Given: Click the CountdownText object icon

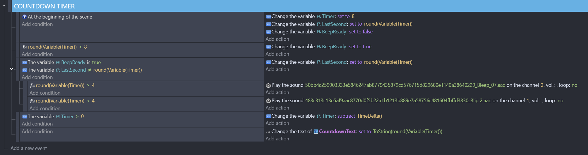Looking at the screenshot, I should click(316, 132).
